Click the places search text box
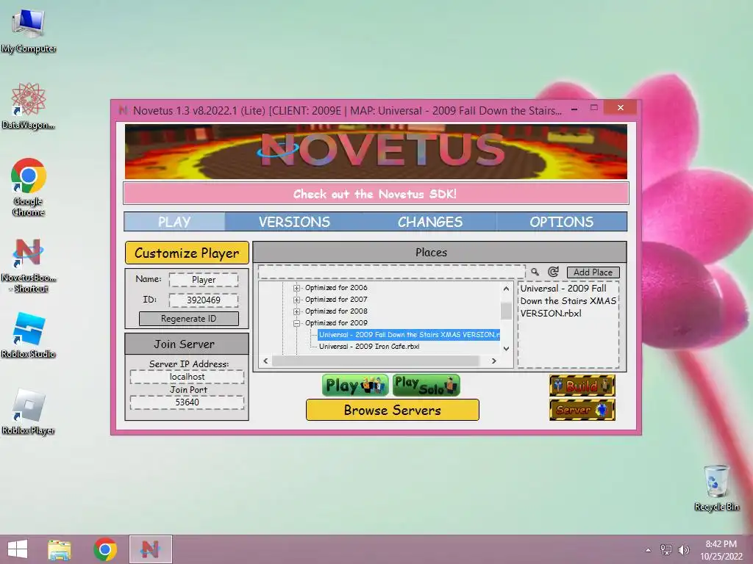The height and width of the screenshot is (564, 753). point(391,272)
